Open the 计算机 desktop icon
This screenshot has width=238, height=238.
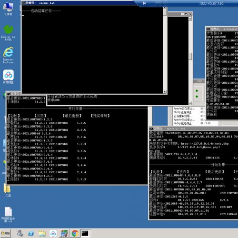click(8, 9)
